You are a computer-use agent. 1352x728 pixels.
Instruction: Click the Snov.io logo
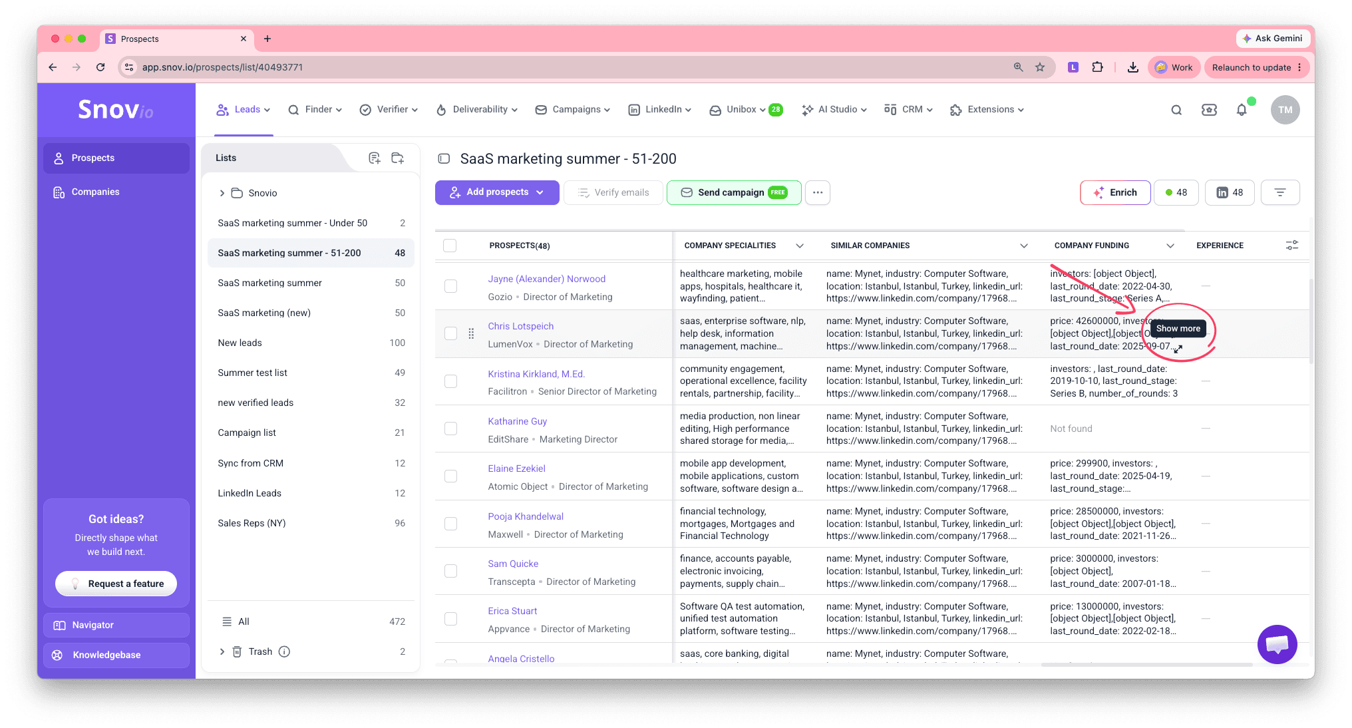click(x=116, y=110)
